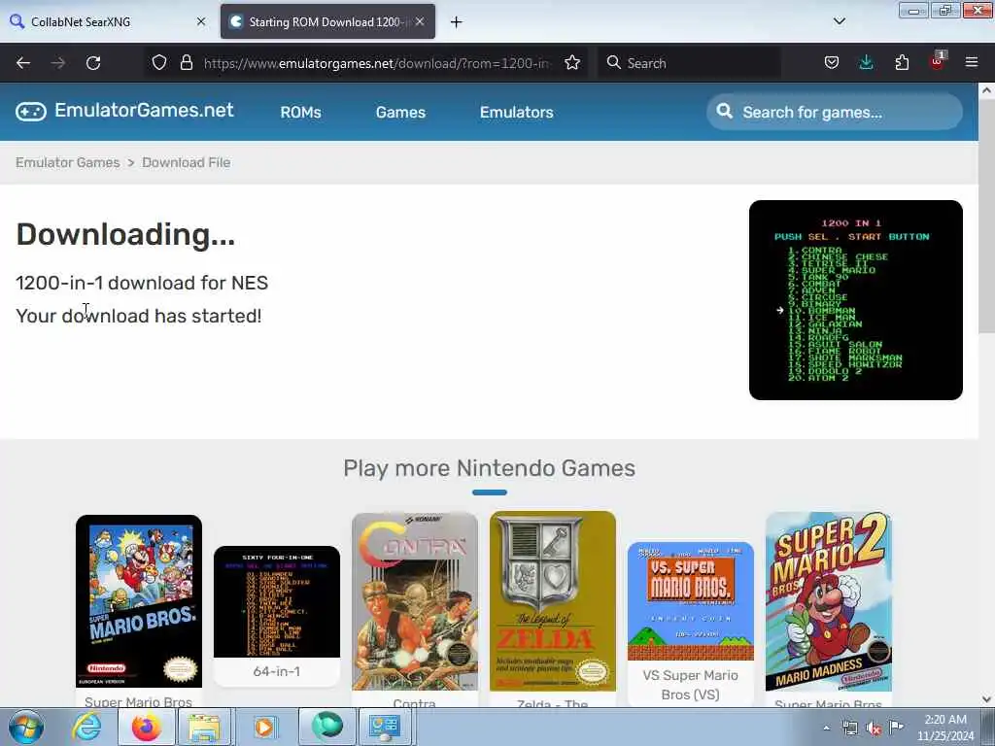
Task: Click the EmulatorGames.net site logo
Action: click(125, 111)
